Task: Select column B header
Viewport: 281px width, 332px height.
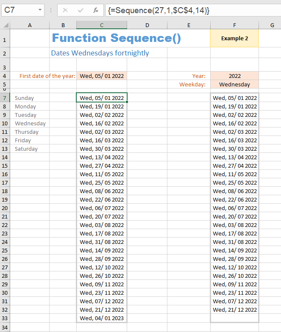Action: 63,25
